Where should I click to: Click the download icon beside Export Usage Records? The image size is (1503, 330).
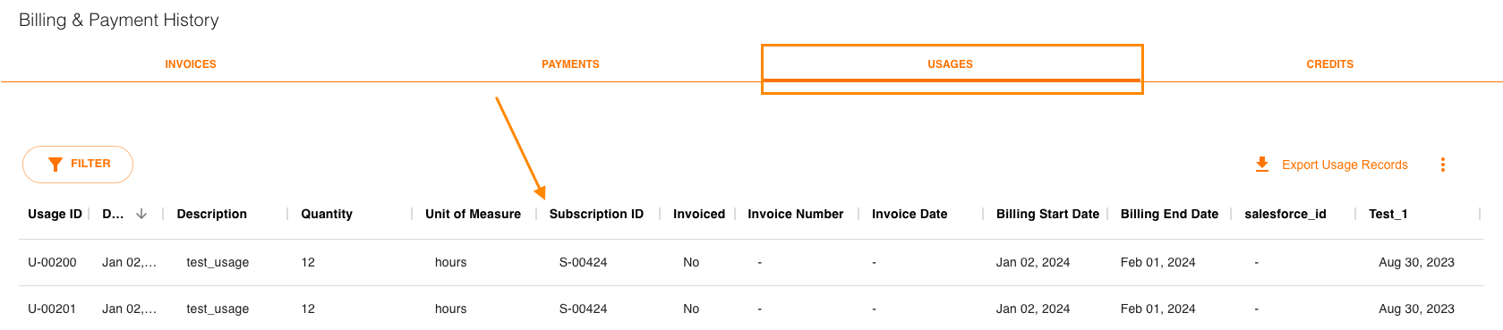[1261, 165]
